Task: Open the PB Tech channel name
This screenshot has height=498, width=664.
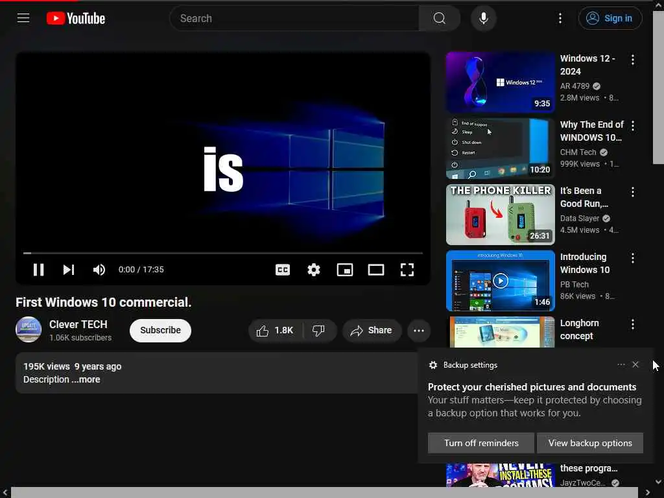Action: click(575, 285)
